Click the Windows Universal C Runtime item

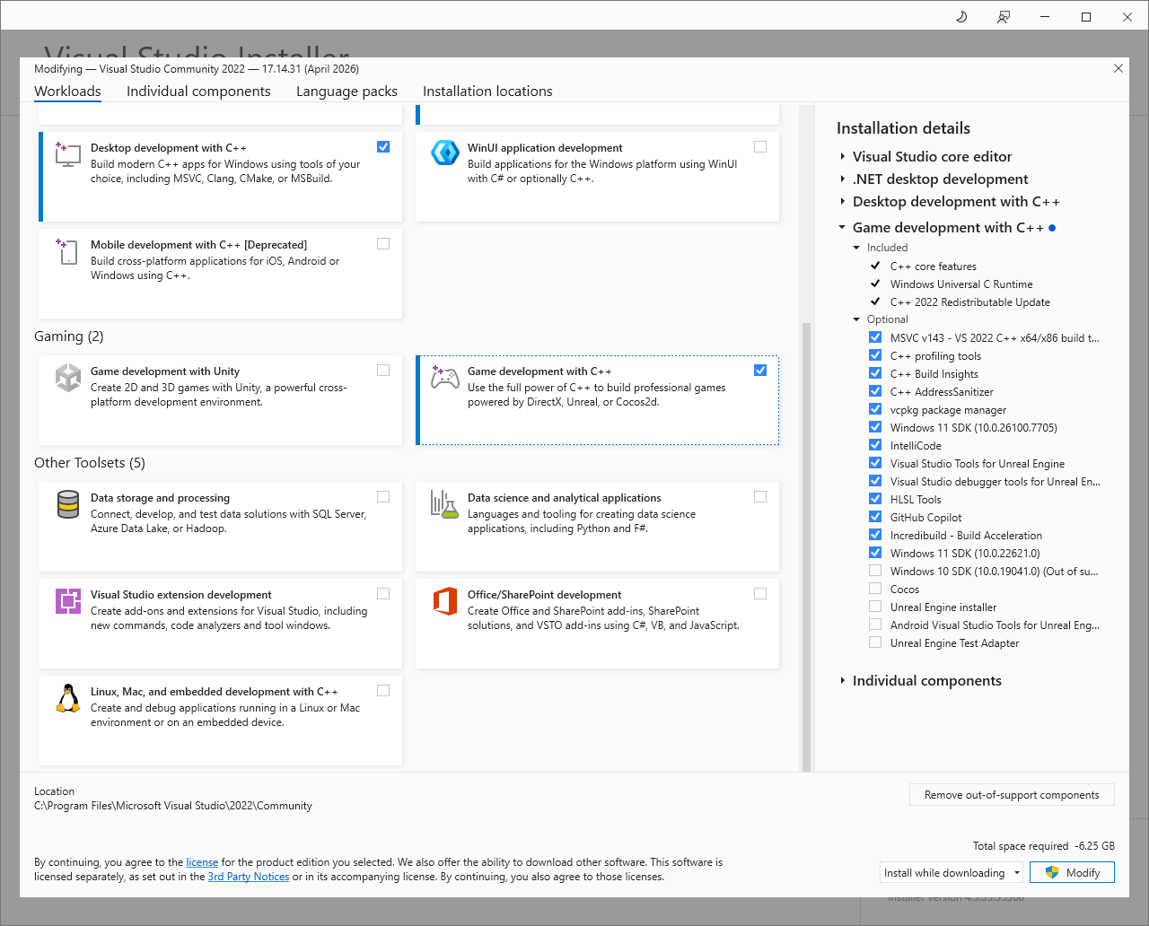tap(961, 284)
